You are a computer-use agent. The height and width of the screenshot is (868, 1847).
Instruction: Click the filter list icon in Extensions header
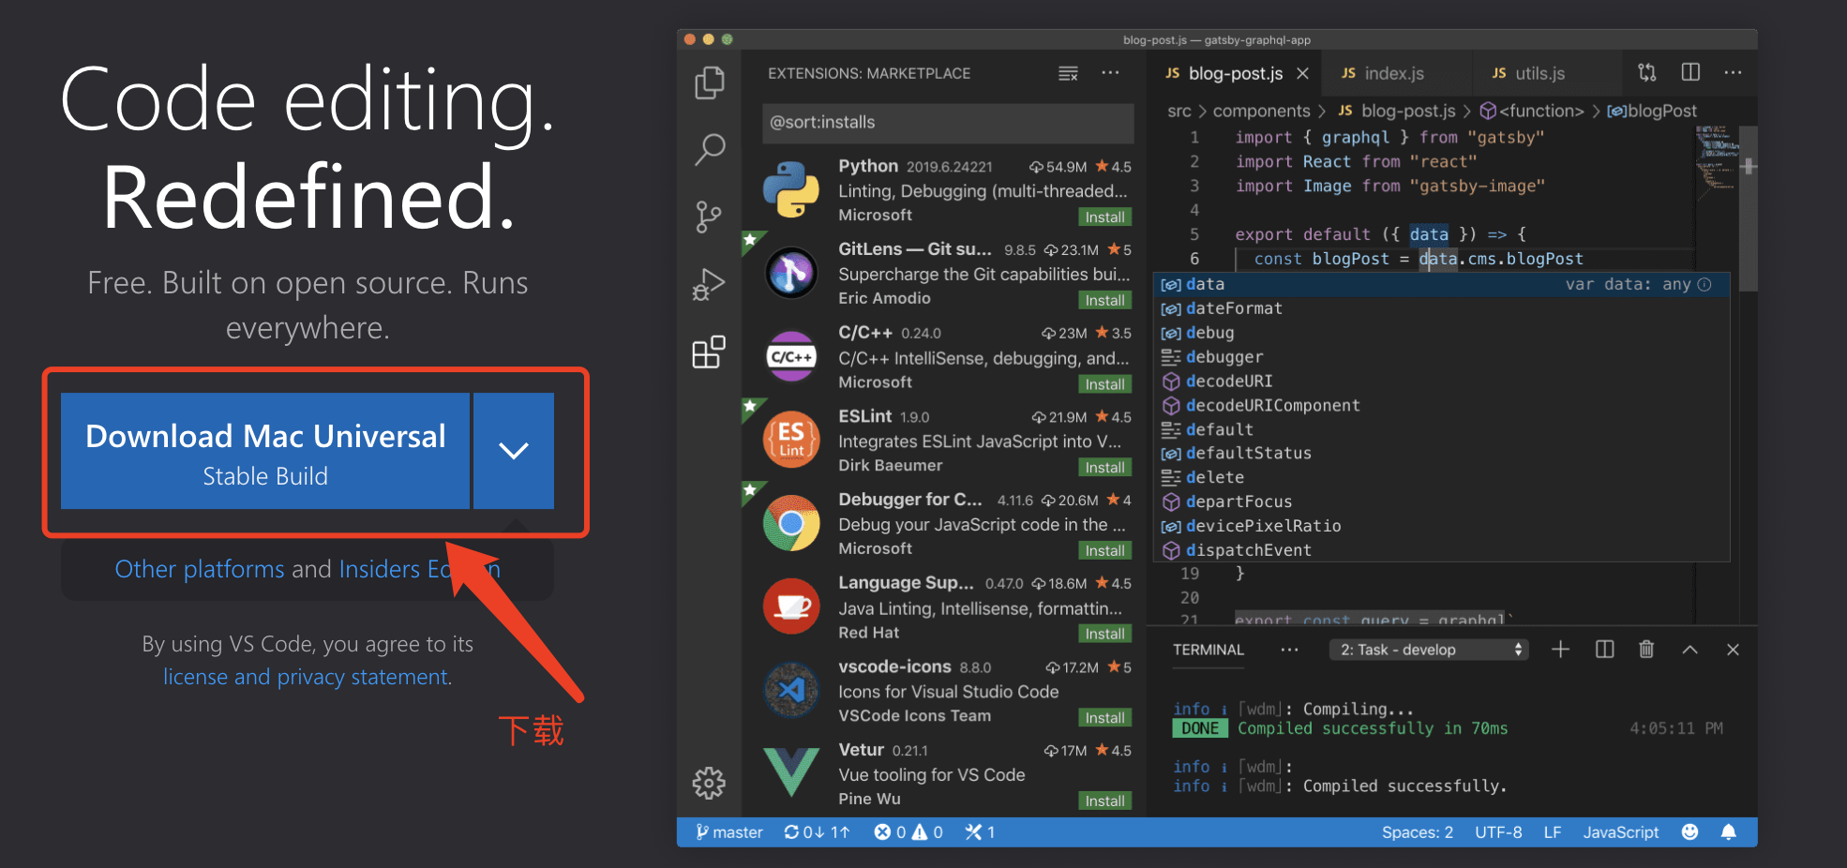[x=1068, y=73]
